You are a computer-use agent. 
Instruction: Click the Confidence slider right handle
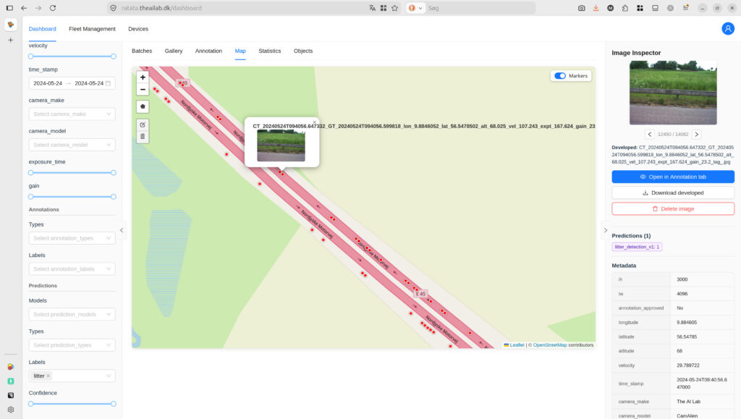click(x=114, y=403)
